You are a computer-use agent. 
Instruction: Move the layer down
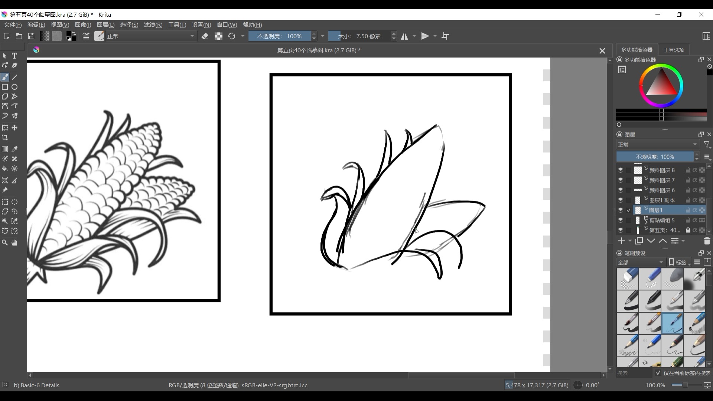[651, 241]
